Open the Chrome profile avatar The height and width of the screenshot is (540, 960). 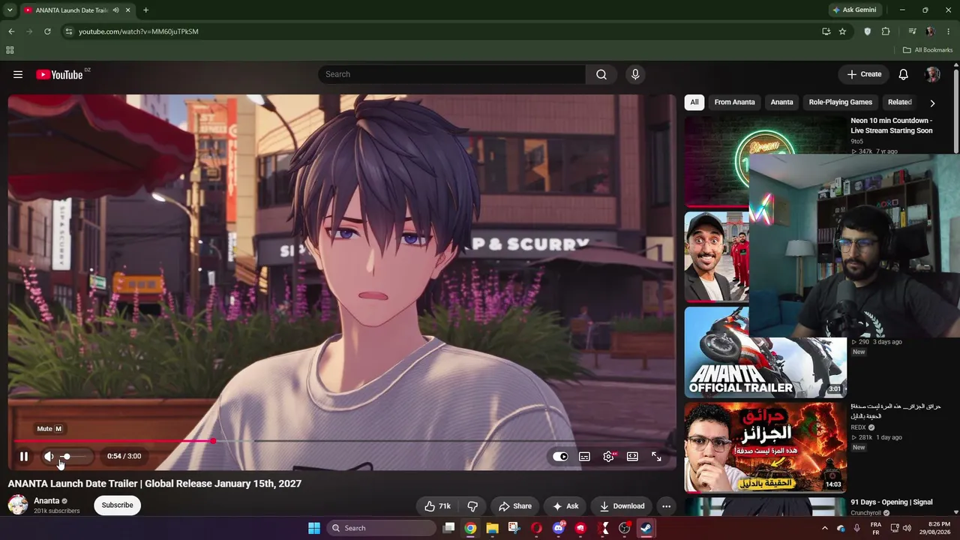pyautogui.click(x=930, y=31)
